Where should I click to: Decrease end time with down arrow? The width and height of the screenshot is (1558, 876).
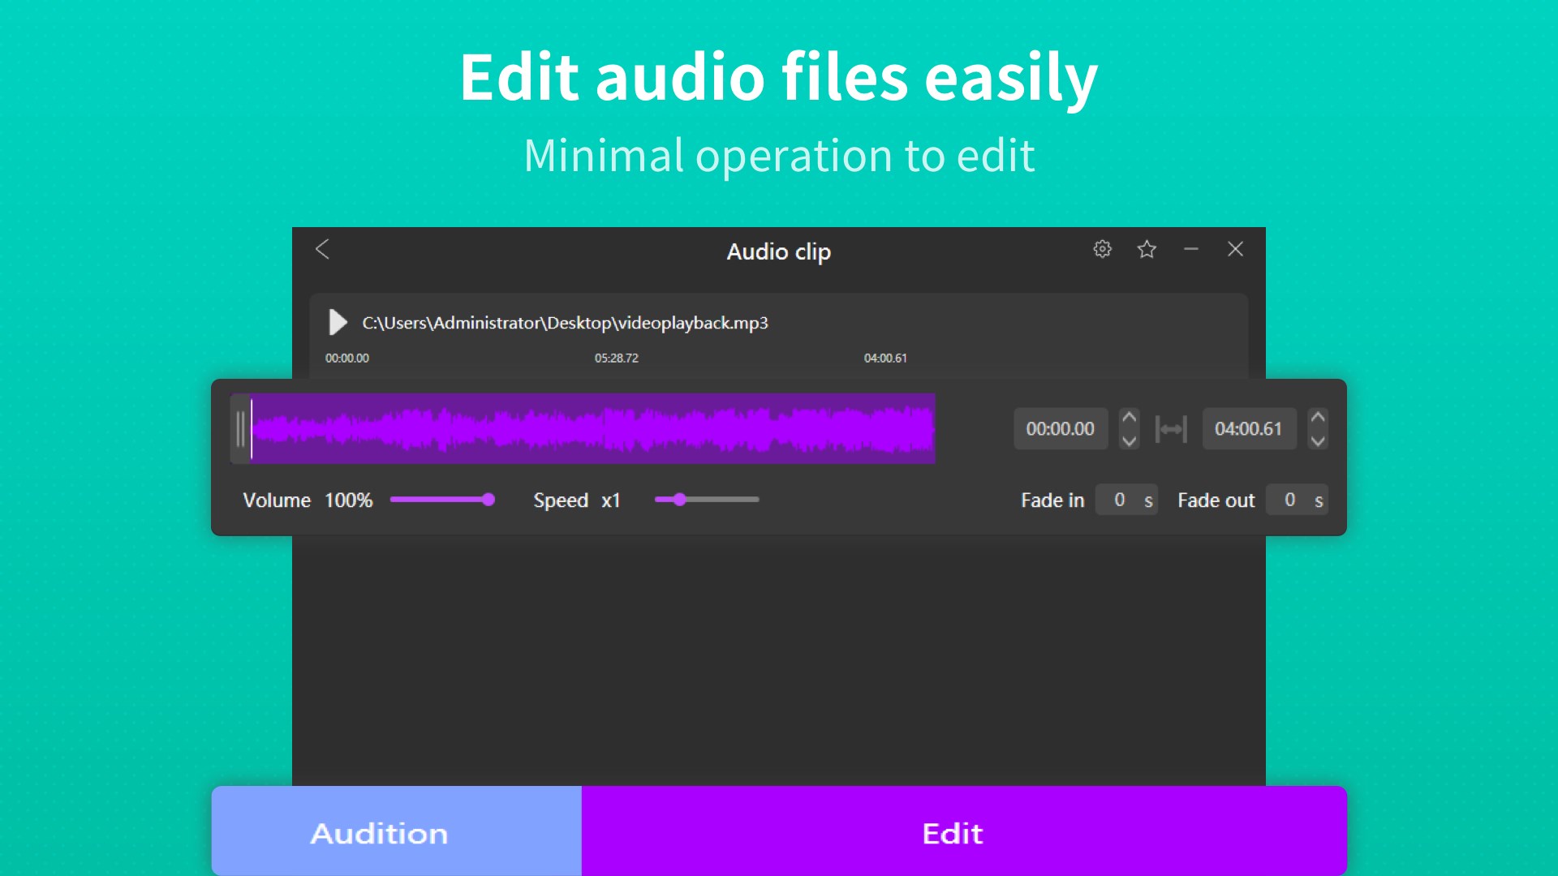tap(1318, 441)
